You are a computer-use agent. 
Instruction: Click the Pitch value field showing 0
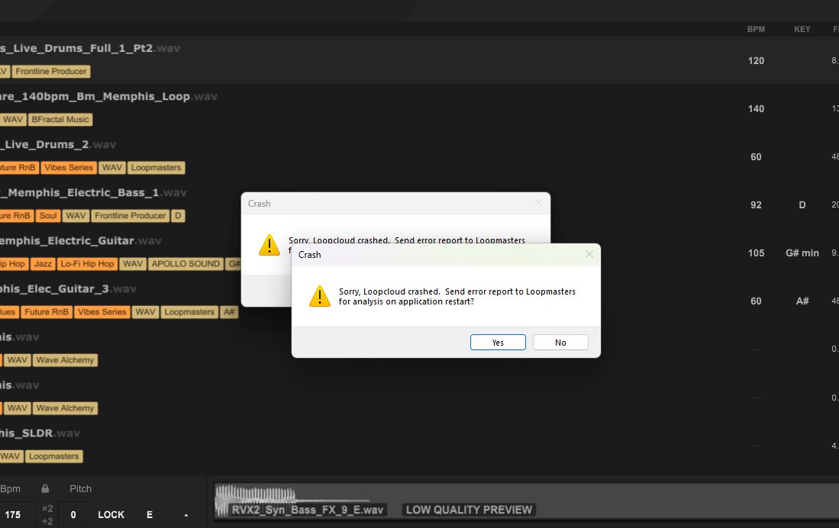[x=73, y=514]
